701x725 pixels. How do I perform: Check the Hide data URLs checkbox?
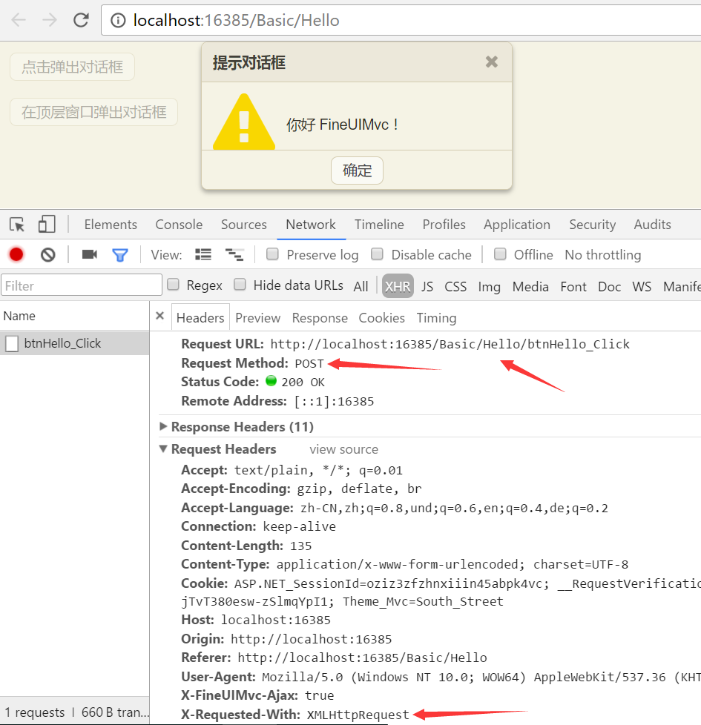240,285
